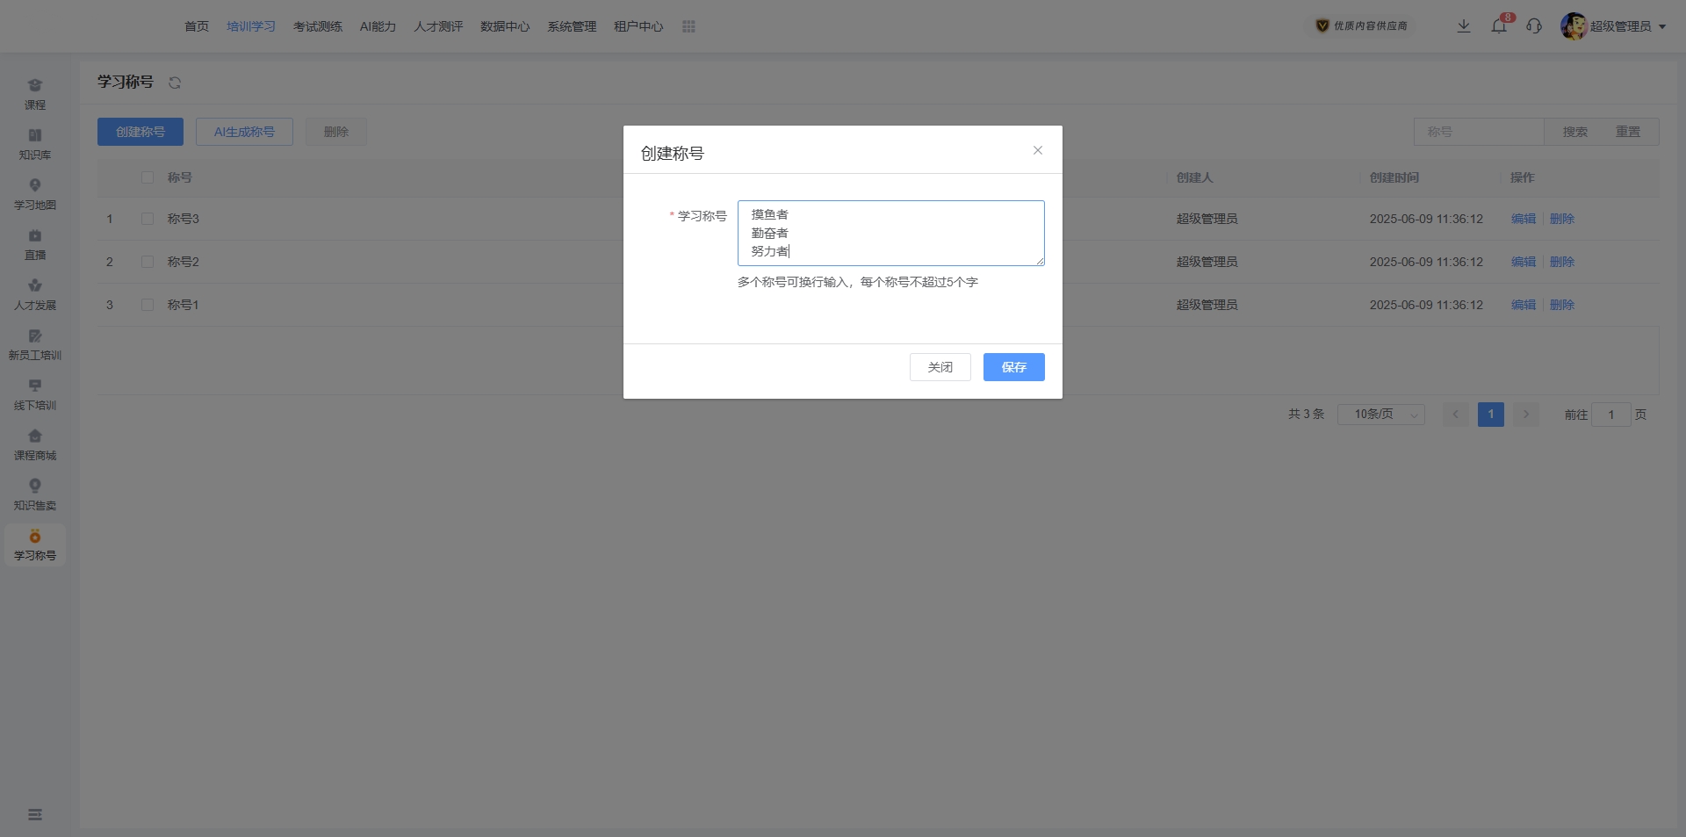Switch to 考试测练 top menu
Screen dimensions: 1686x837
(318, 26)
